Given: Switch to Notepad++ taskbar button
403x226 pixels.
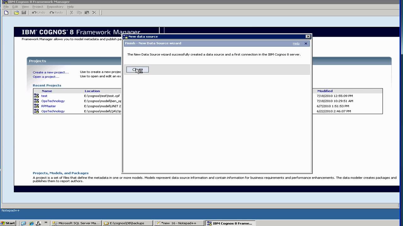Looking at the screenshot, I should pos(179,223).
